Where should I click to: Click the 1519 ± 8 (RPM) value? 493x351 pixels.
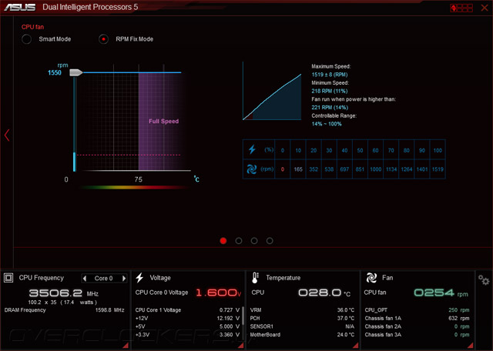330,75
